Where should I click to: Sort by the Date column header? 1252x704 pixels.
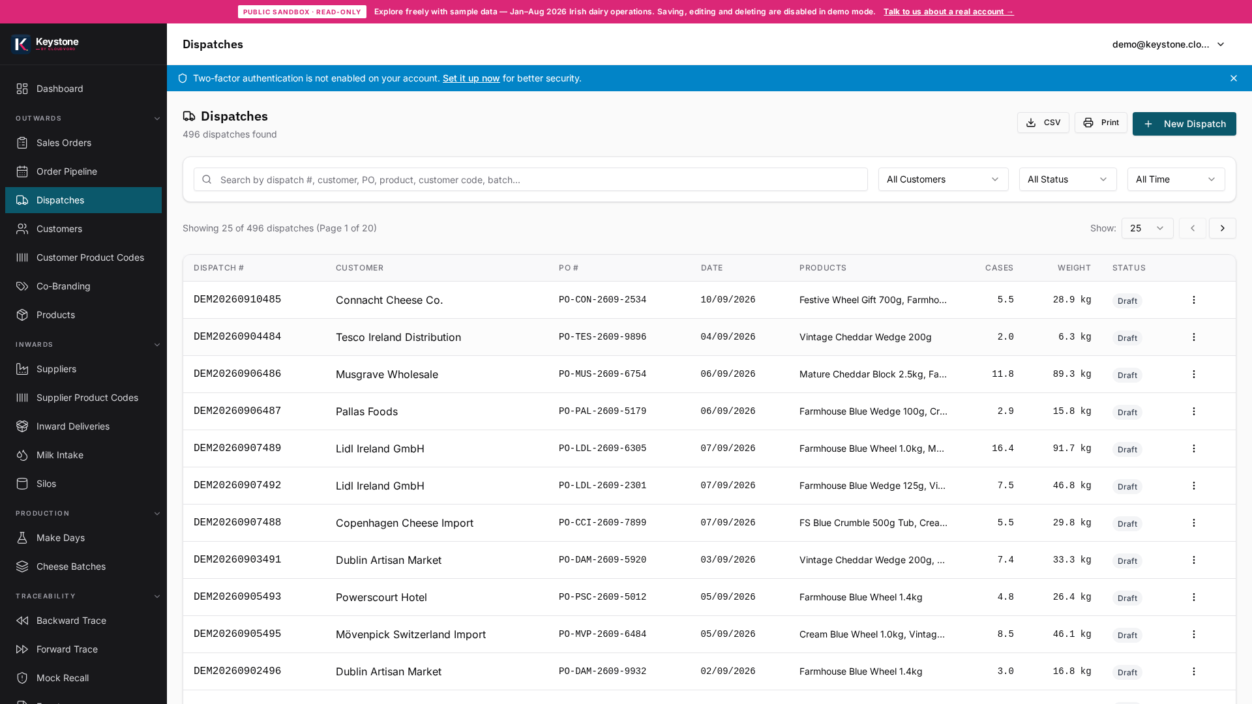711,268
